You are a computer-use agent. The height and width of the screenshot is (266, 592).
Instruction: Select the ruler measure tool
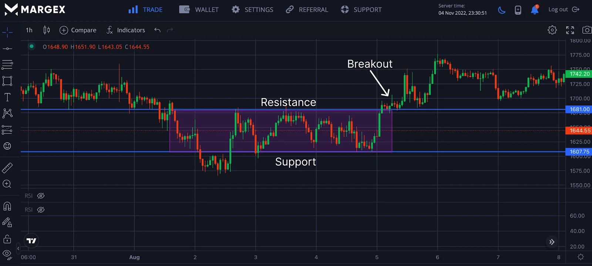[x=7, y=168]
